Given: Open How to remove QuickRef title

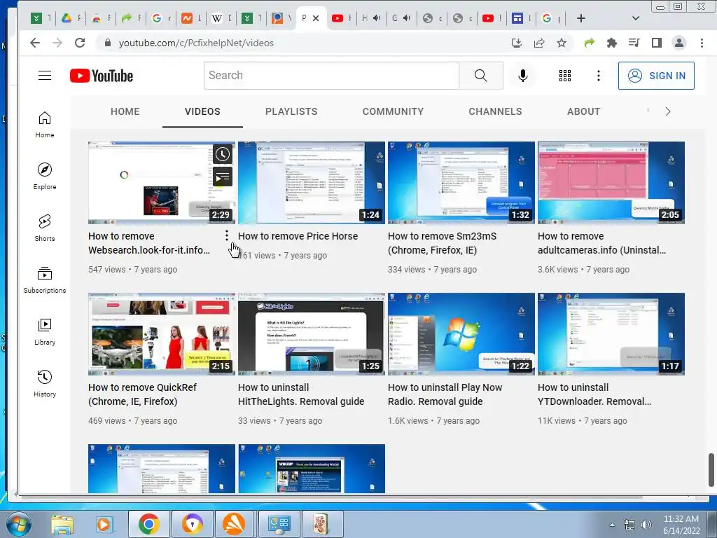Looking at the screenshot, I should coord(142,394).
